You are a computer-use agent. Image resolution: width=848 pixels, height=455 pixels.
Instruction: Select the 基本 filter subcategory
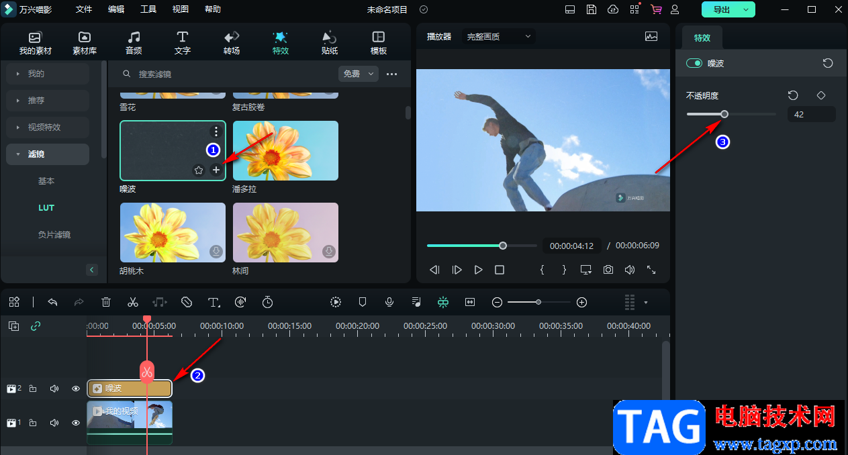46,181
